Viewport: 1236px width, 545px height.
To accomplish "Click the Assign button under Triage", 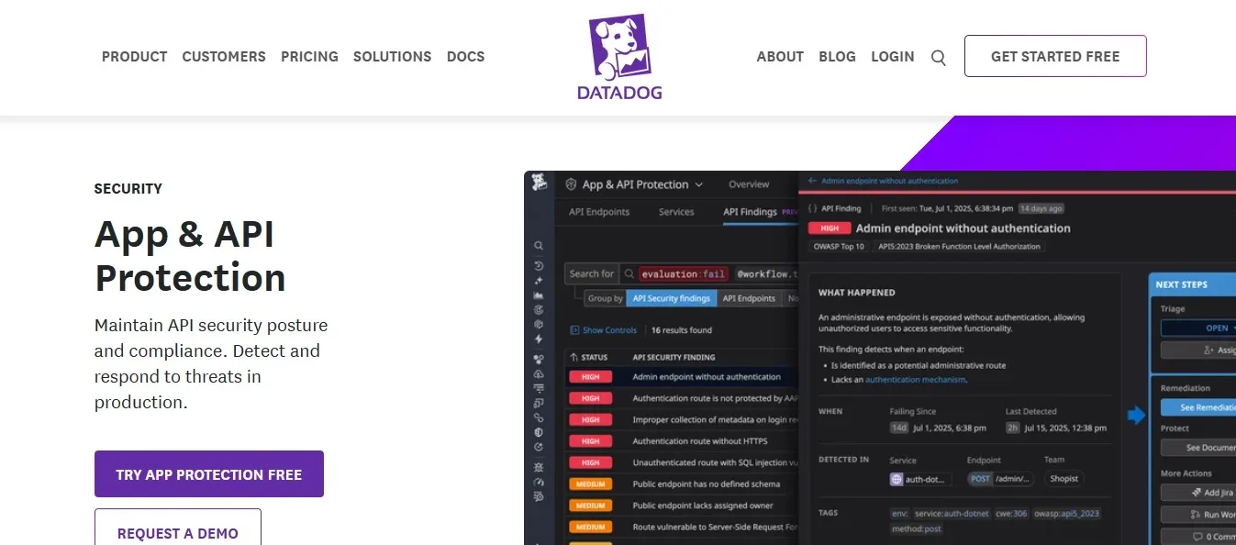I will pos(1198,350).
